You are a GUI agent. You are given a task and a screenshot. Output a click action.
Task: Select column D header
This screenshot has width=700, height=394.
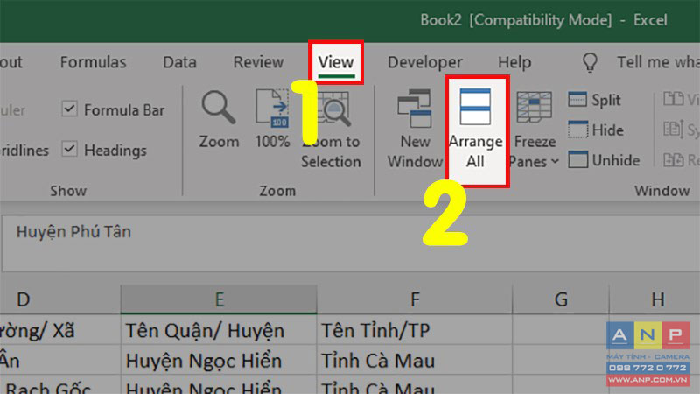tap(60, 299)
